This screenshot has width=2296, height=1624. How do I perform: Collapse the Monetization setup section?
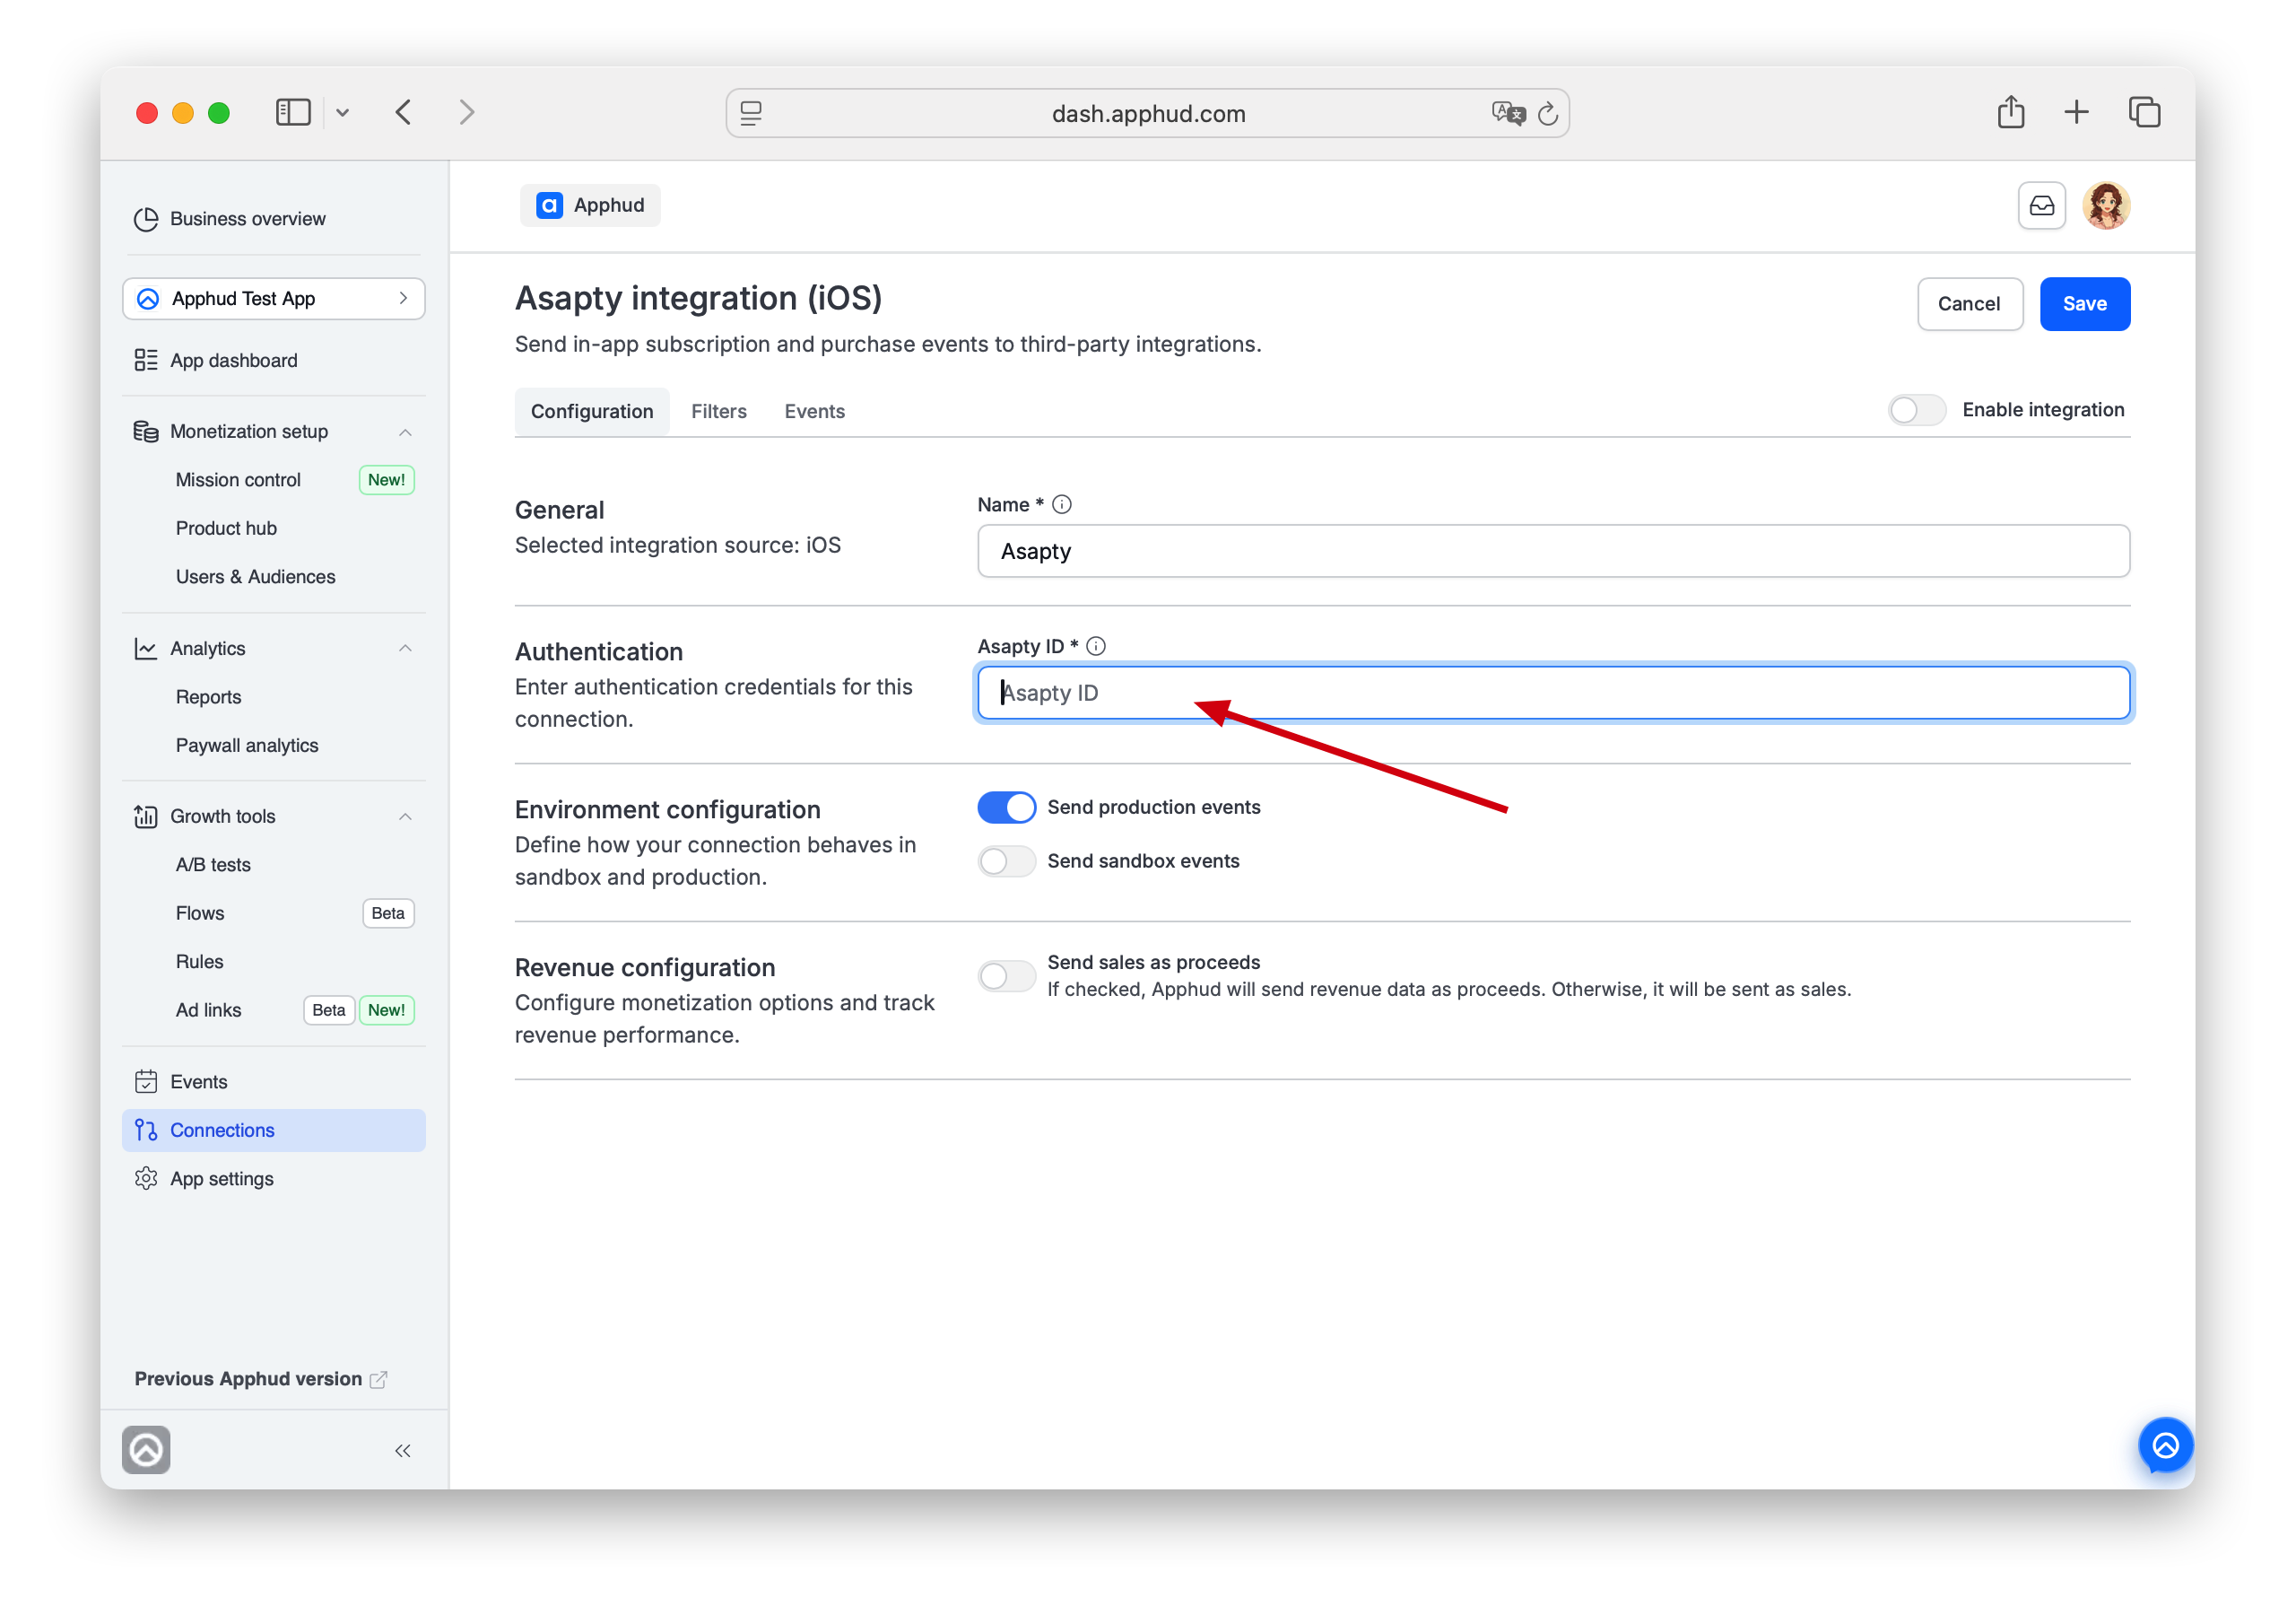[405, 432]
